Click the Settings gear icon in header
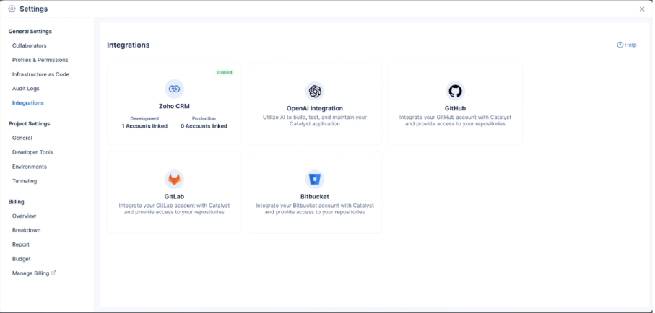Image resolution: width=655 pixels, height=313 pixels. (12, 9)
